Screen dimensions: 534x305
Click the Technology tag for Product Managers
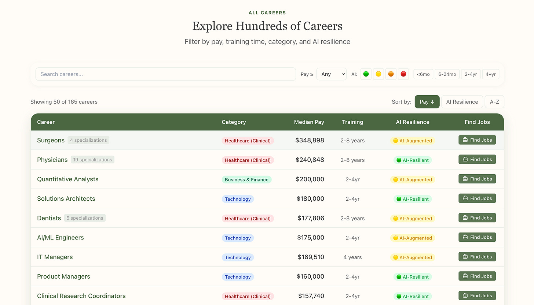(238, 277)
